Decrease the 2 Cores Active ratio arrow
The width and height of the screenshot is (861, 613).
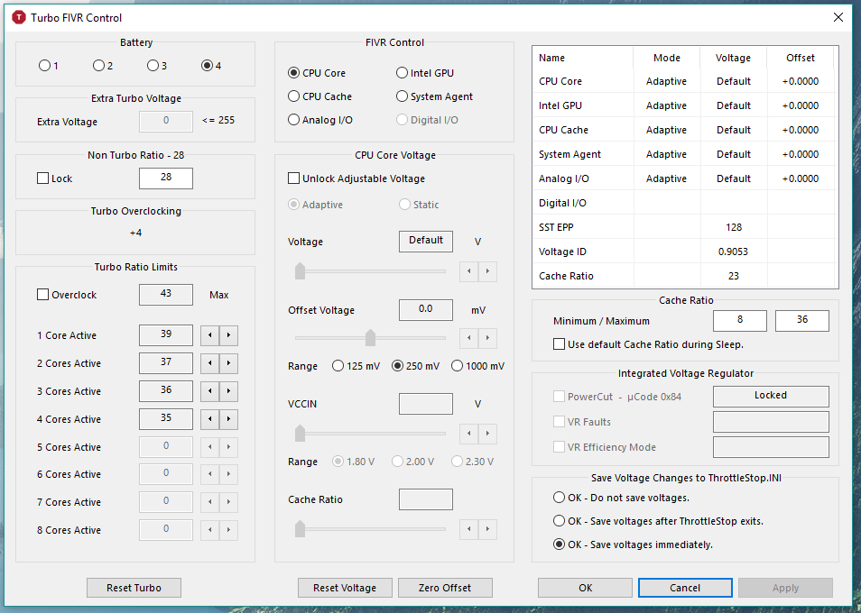(x=209, y=363)
